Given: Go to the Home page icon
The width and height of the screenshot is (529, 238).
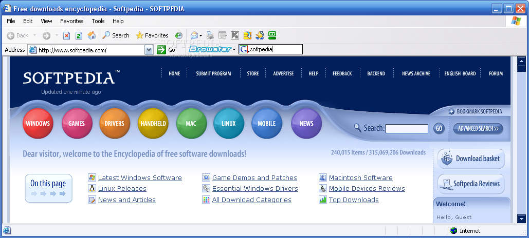Looking at the screenshot, I should coord(92,35).
